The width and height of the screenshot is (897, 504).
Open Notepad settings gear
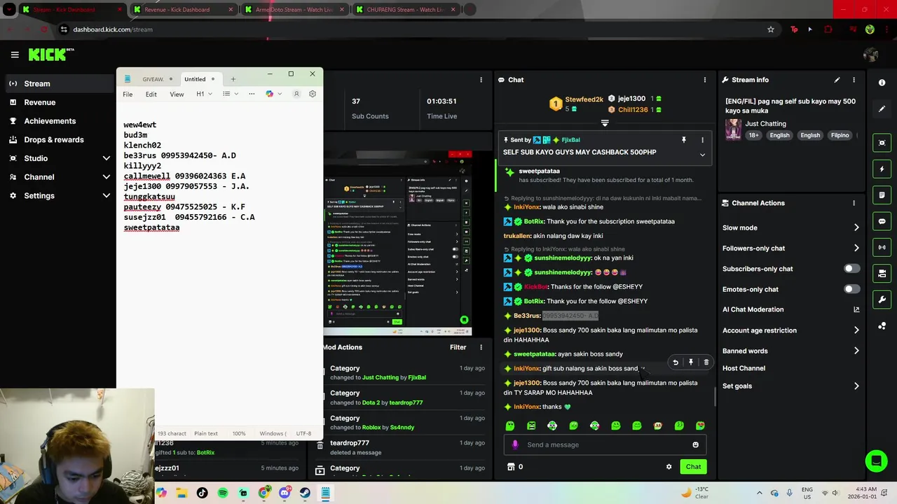click(313, 94)
